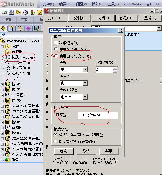Switch to the 草图 tab
The width and height of the screenshot is (162, 175).
click(x=25, y=20)
